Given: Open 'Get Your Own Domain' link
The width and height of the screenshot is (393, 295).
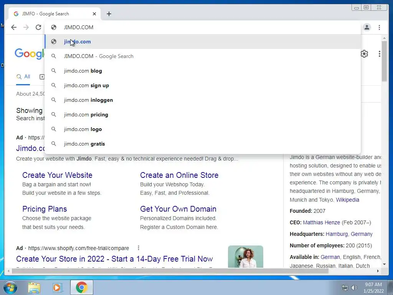Looking at the screenshot, I should point(178,209).
